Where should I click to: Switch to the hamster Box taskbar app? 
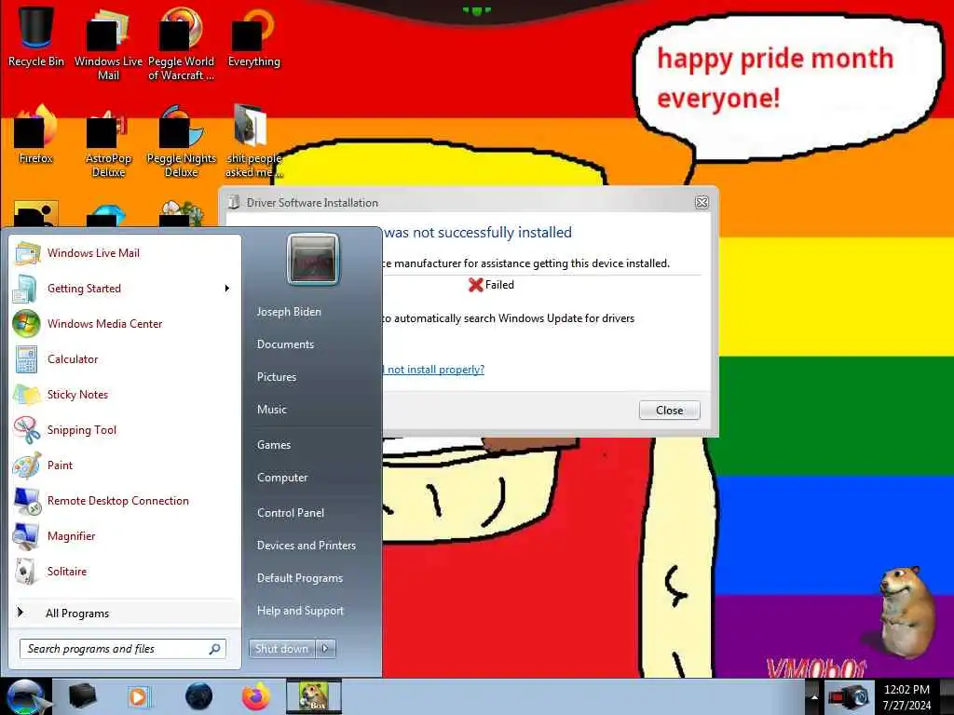314,696
